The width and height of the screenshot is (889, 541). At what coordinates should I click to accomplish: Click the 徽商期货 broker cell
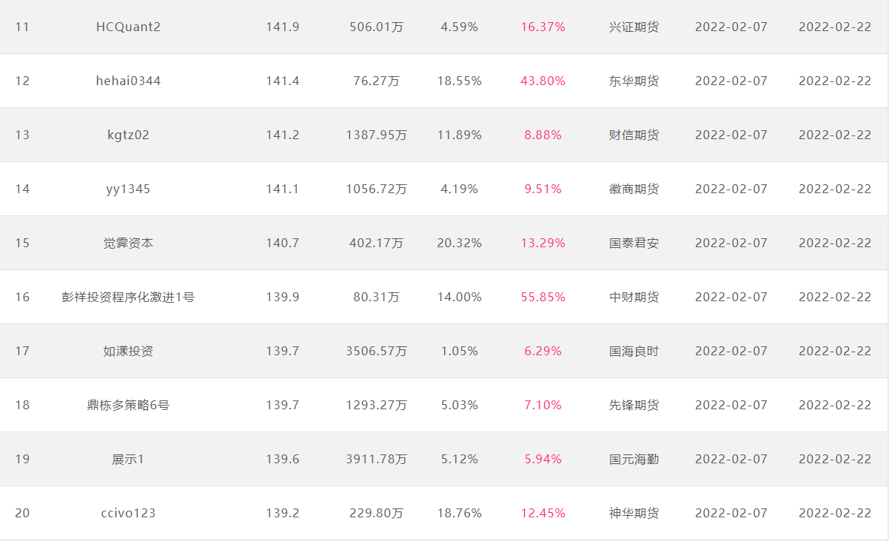pyautogui.click(x=634, y=189)
